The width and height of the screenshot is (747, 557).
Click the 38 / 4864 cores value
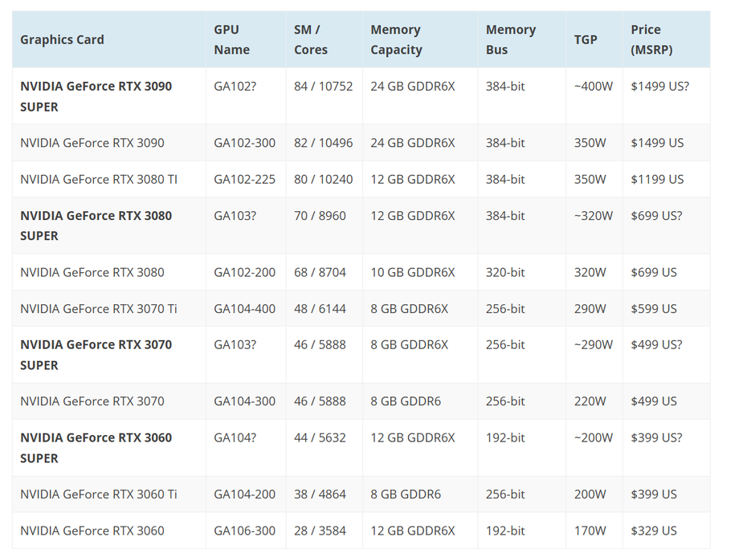pyautogui.click(x=320, y=494)
